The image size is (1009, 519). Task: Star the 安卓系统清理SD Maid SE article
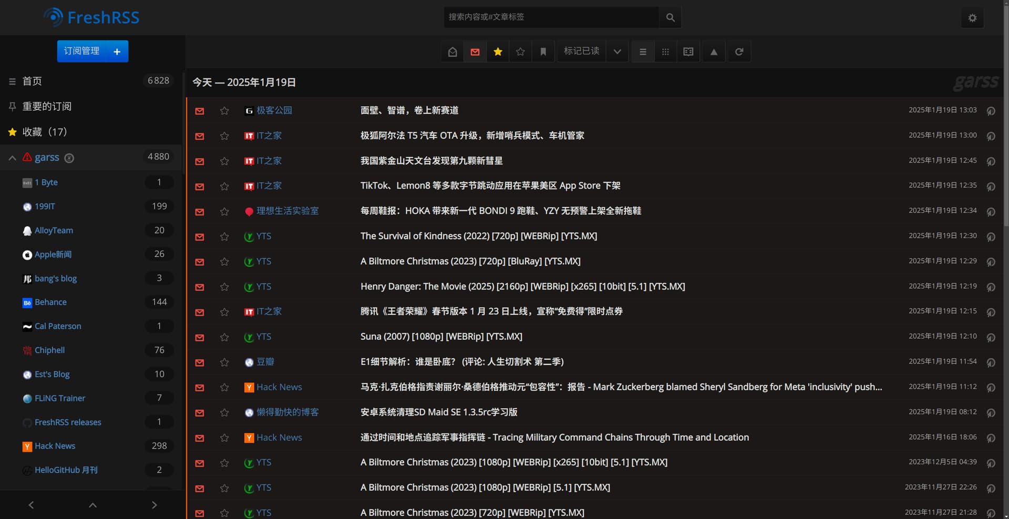[224, 413]
